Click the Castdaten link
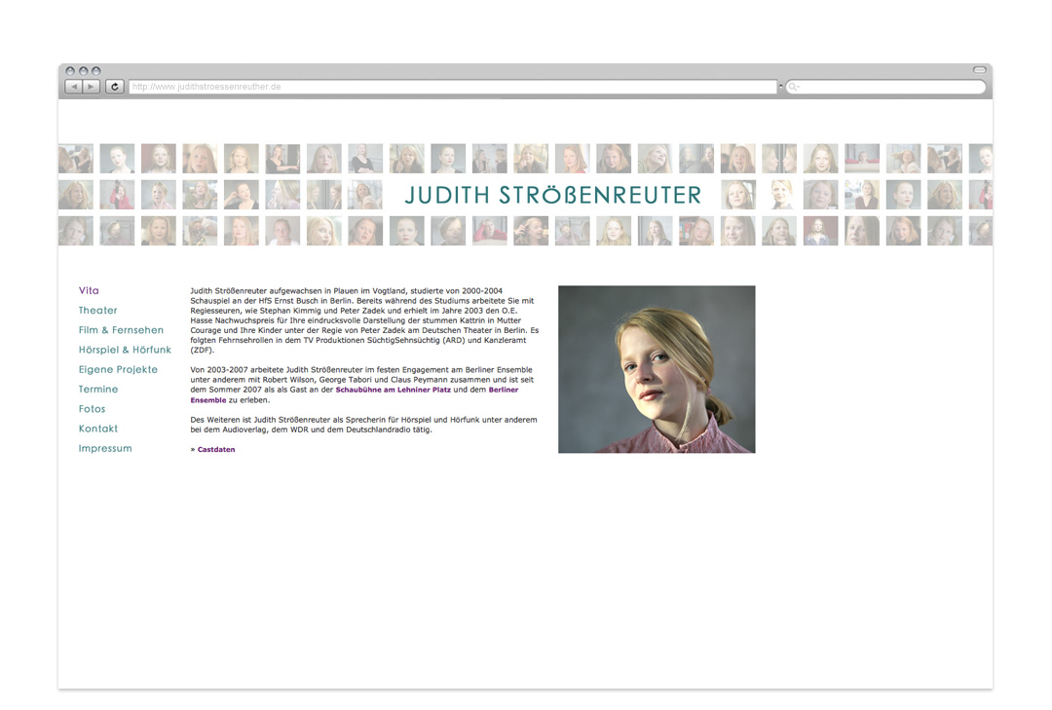Viewport: 1052px width, 710px height. coord(215,450)
